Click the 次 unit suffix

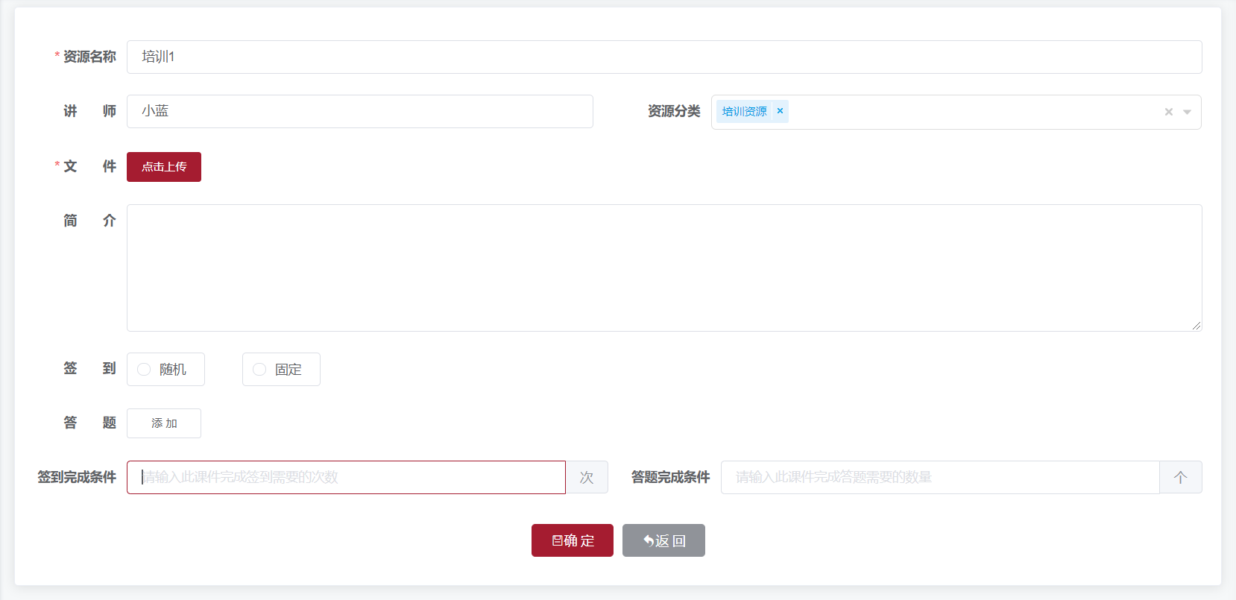pyautogui.click(x=587, y=477)
